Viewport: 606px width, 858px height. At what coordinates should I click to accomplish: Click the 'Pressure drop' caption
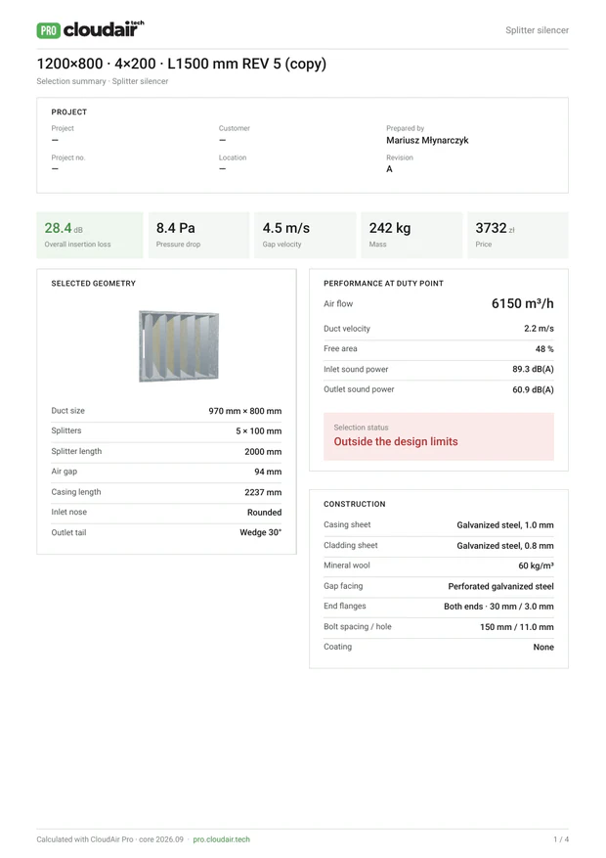point(178,244)
